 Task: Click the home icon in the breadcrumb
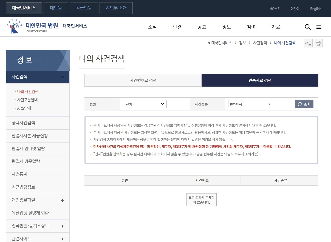[208, 43]
